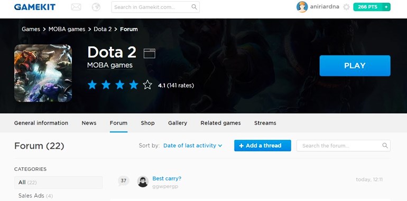The width and height of the screenshot is (407, 201).
Task: Click the 4.1 (141 rates) rating text
Action: point(176,85)
